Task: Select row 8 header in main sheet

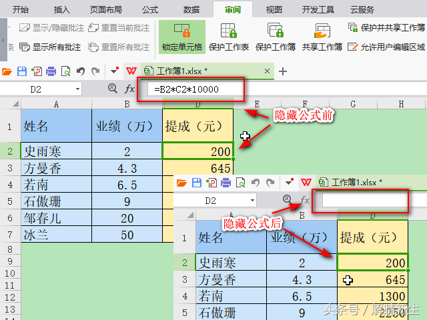Action: tap(10, 249)
